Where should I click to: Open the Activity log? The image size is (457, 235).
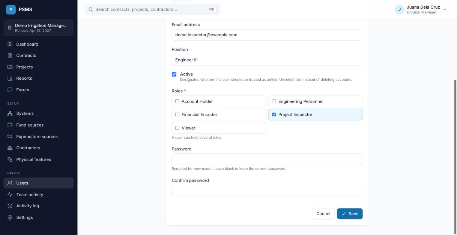[39, 206]
